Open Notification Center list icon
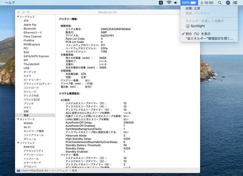243x176 pixels. pyautogui.click(x=235, y=3)
